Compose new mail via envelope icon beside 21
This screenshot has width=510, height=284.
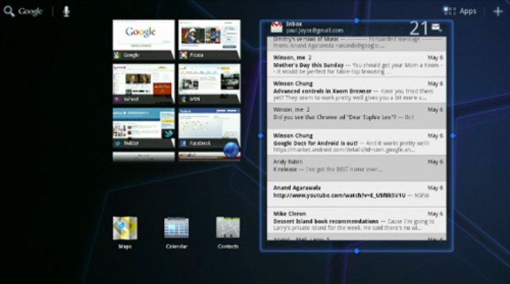(437, 27)
